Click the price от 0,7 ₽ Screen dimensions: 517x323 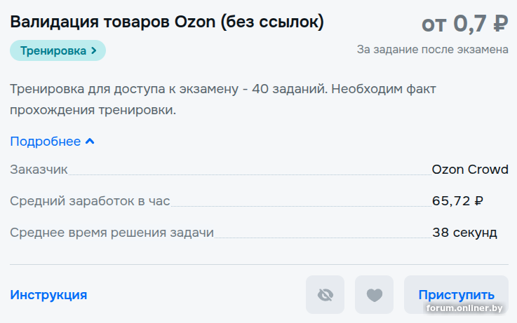(464, 23)
